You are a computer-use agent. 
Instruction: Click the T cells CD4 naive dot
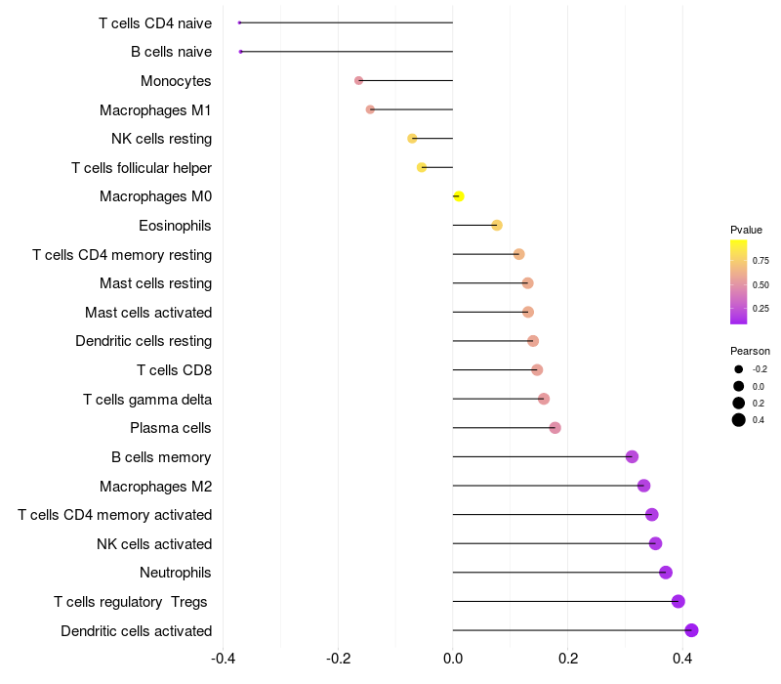pos(239,22)
